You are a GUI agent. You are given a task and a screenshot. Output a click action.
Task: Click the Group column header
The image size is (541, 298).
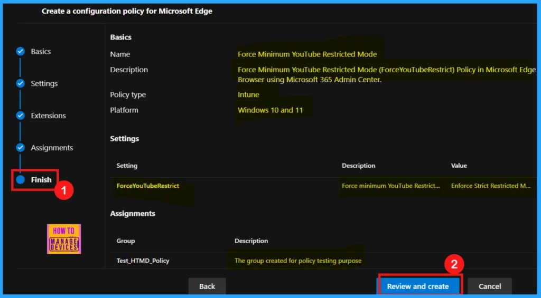pos(126,241)
